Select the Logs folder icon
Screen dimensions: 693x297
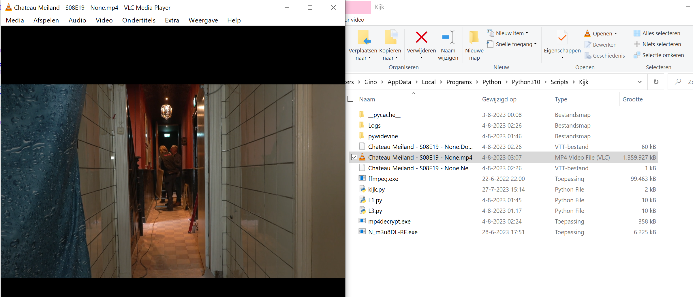click(362, 125)
